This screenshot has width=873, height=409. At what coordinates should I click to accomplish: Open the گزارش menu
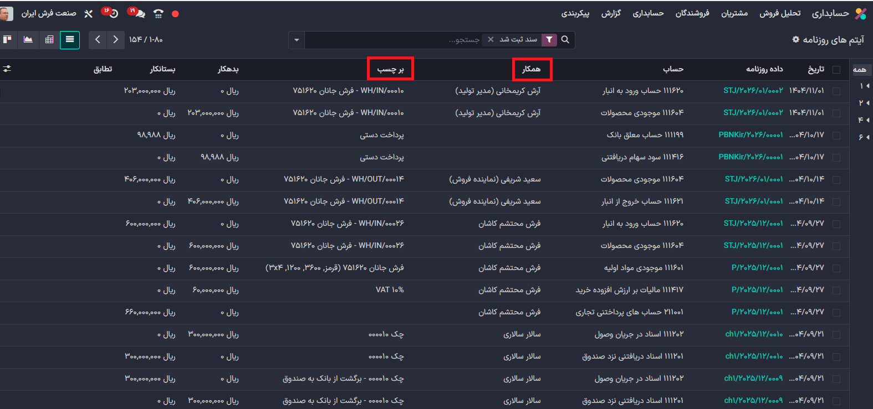611,13
